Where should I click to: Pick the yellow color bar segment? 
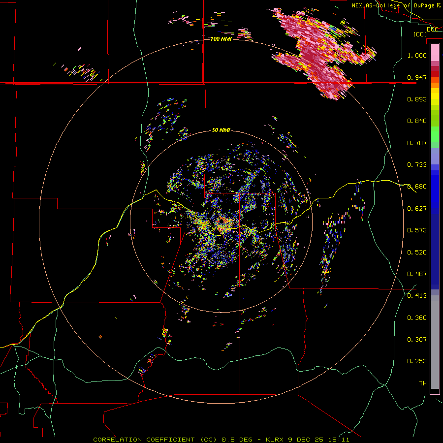pyautogui.click(x=435, y=96)
